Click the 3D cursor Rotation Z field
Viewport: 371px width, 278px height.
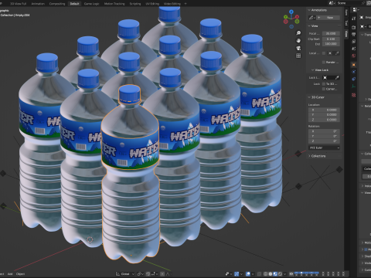coord(324,141)
